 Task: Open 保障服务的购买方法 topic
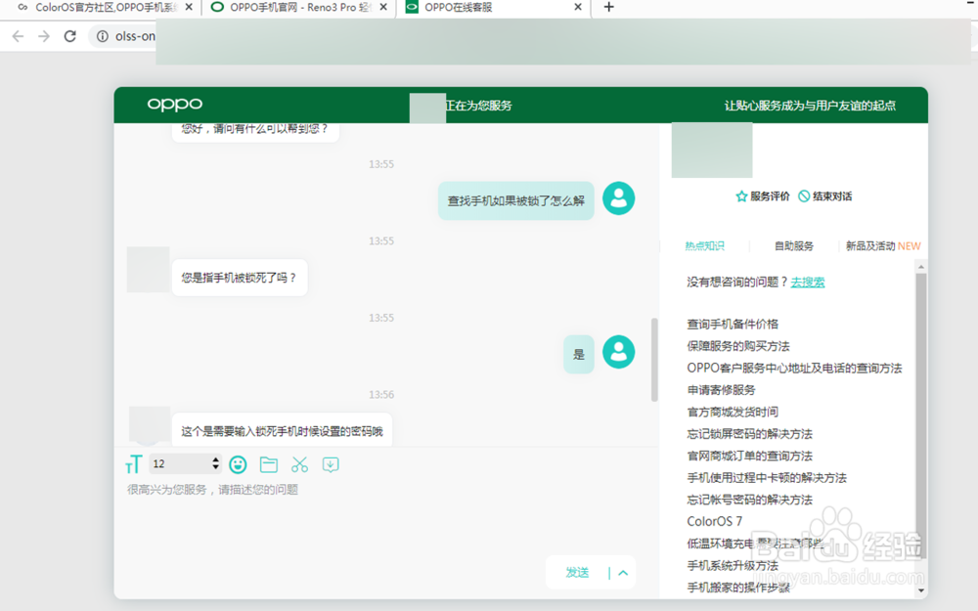[738, 346]
